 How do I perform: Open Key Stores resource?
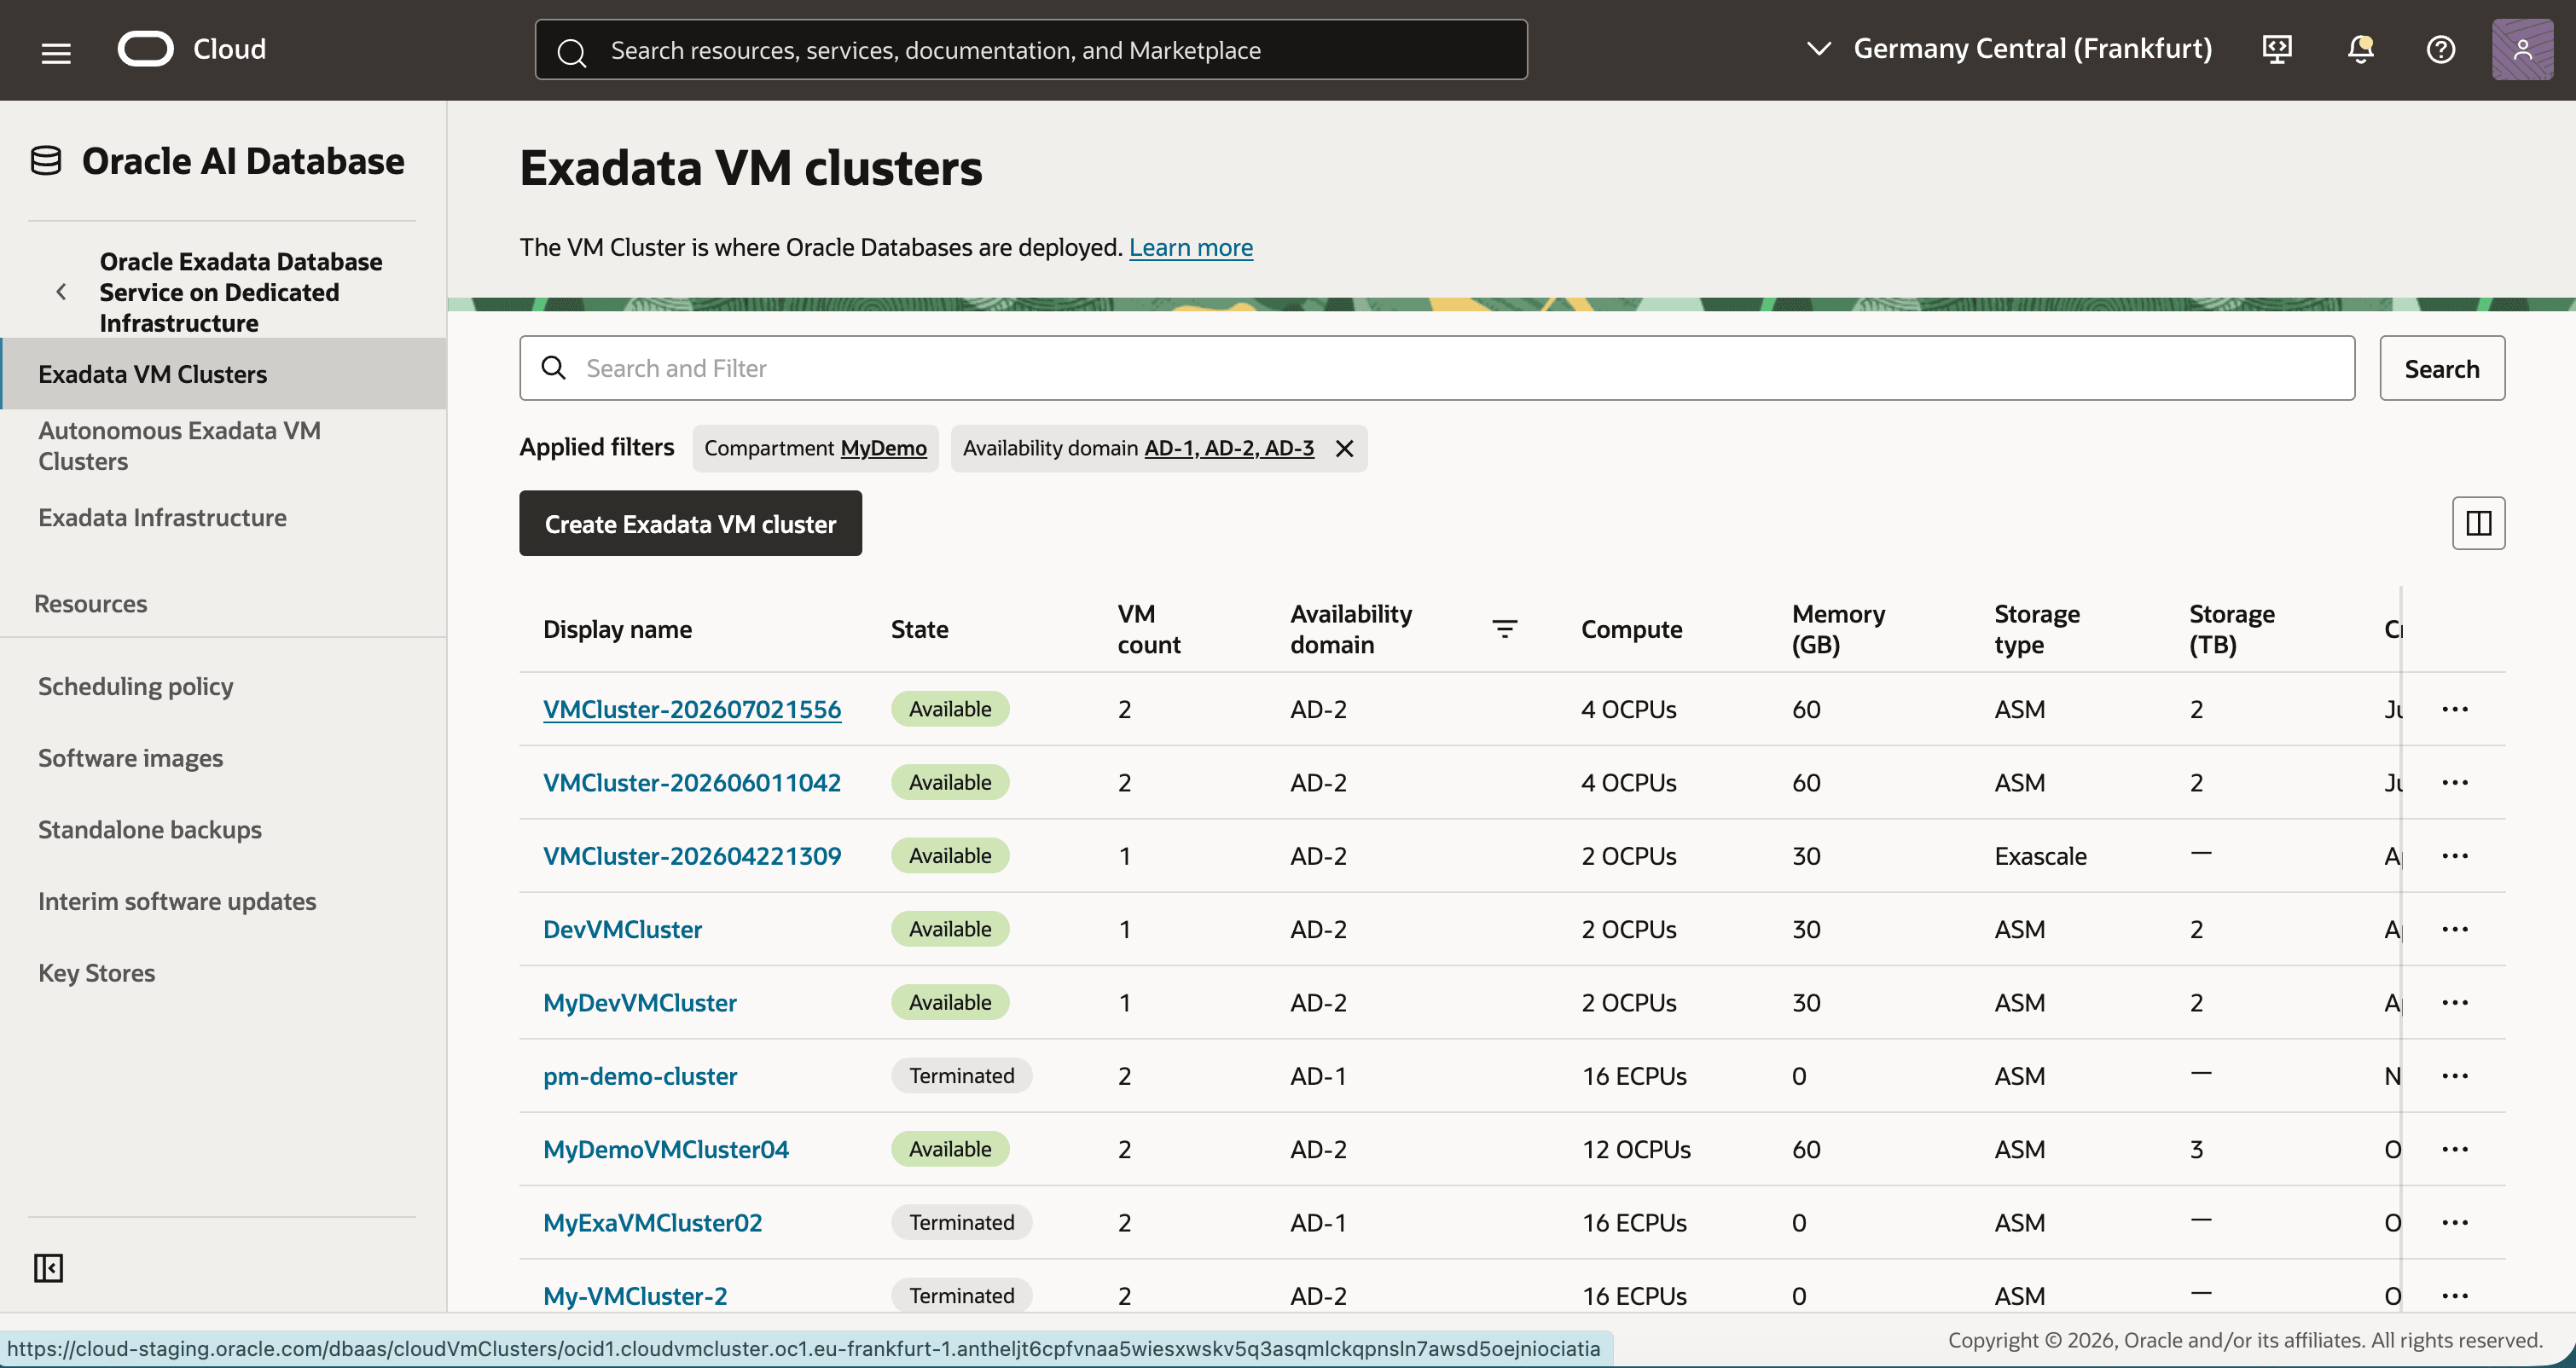click(x=96, y=973)
